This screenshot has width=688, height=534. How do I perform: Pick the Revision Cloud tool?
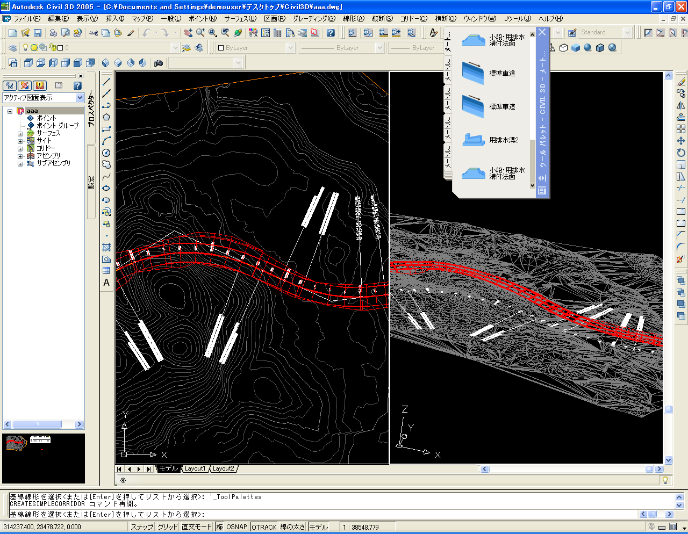(106, 164)
